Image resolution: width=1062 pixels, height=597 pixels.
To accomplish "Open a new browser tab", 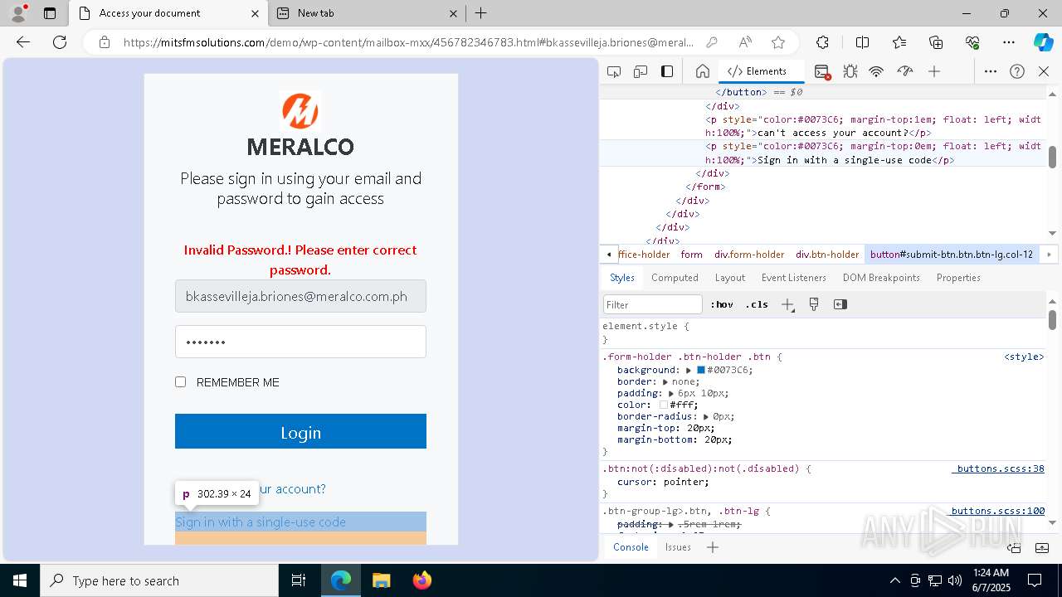I will point(480,13).
